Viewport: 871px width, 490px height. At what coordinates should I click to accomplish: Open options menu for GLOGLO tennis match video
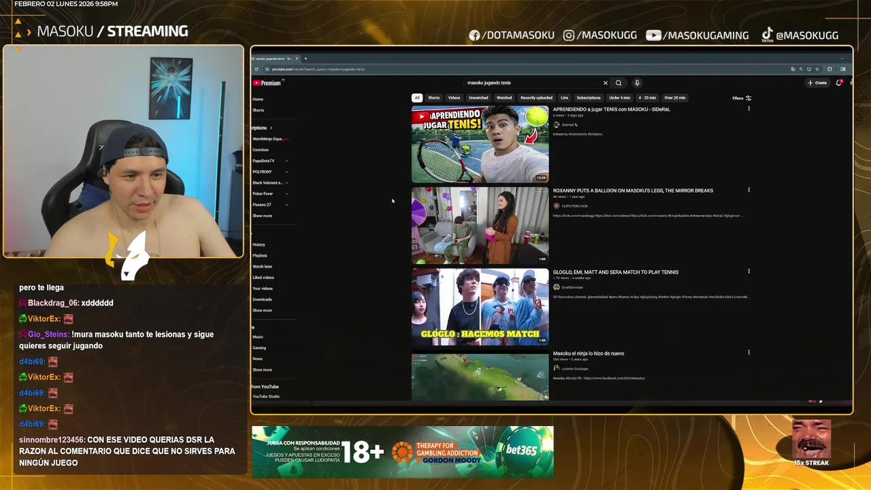[749, 271]
